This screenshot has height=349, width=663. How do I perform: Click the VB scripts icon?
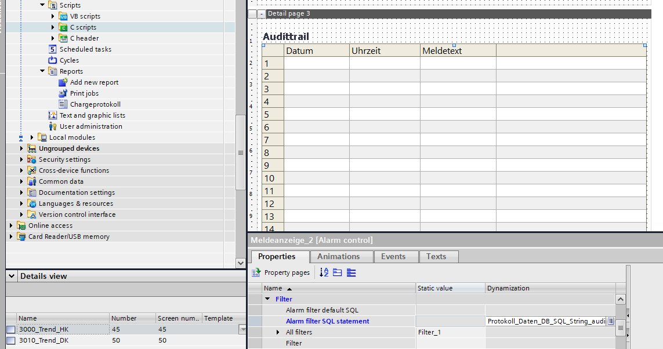coord(63,16)
